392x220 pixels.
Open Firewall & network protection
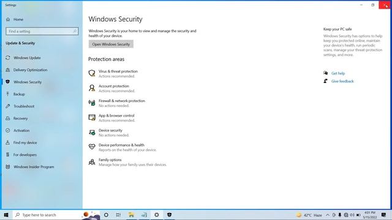122,101
